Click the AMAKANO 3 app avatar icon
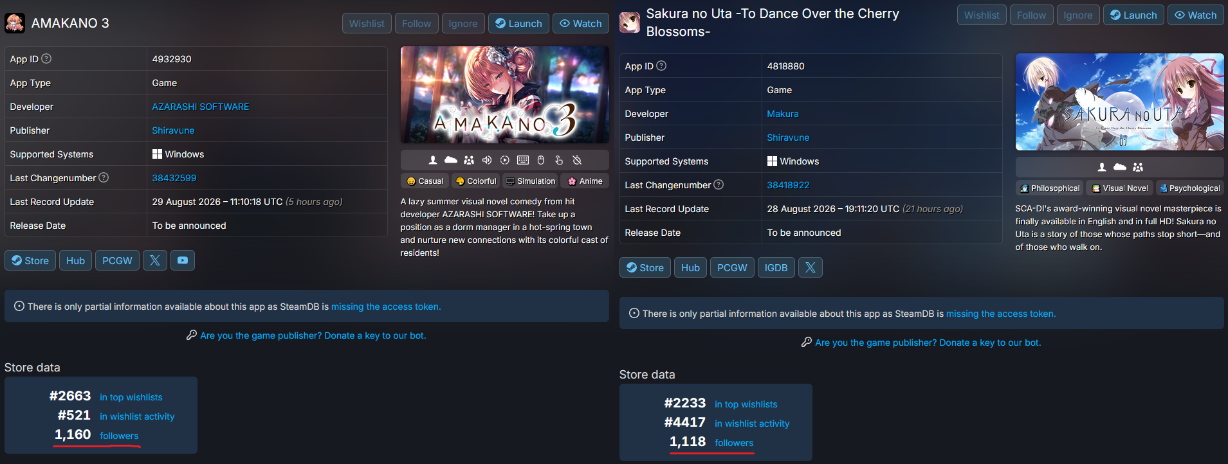The height and width of the screenshot is (464, 1228). [15, 23]
